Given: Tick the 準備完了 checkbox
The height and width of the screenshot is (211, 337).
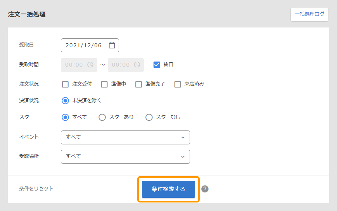Looking at the screenshot, I should pos(138,84).
